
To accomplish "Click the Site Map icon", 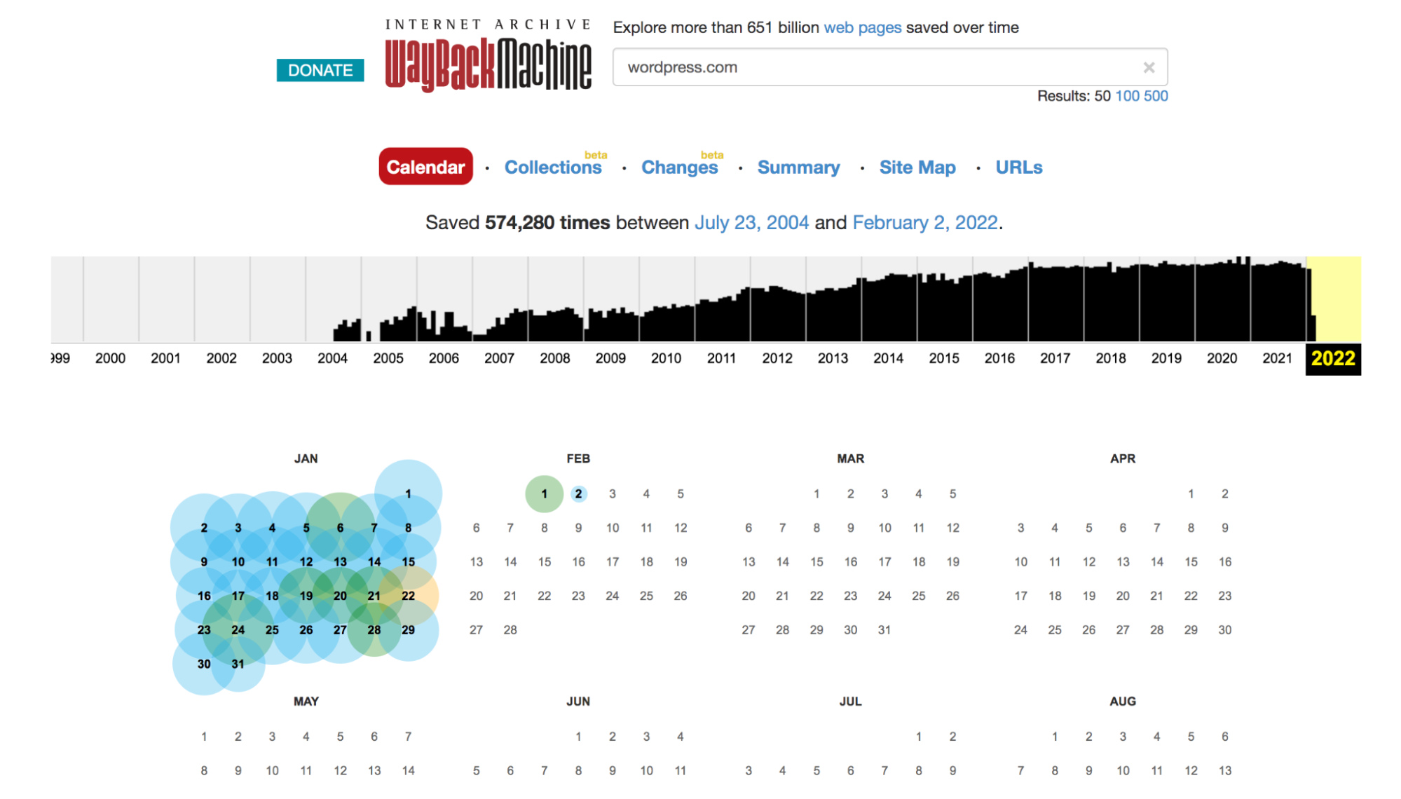I will (917, 167).
